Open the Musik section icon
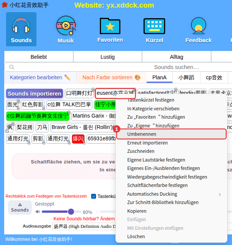Image resolution: width=232 pixels, height=245 pixels. 66,30
